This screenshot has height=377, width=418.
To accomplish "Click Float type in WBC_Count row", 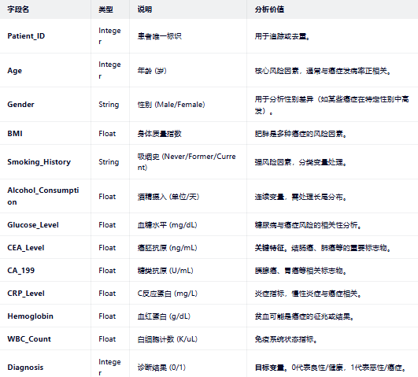I will 107,339.
